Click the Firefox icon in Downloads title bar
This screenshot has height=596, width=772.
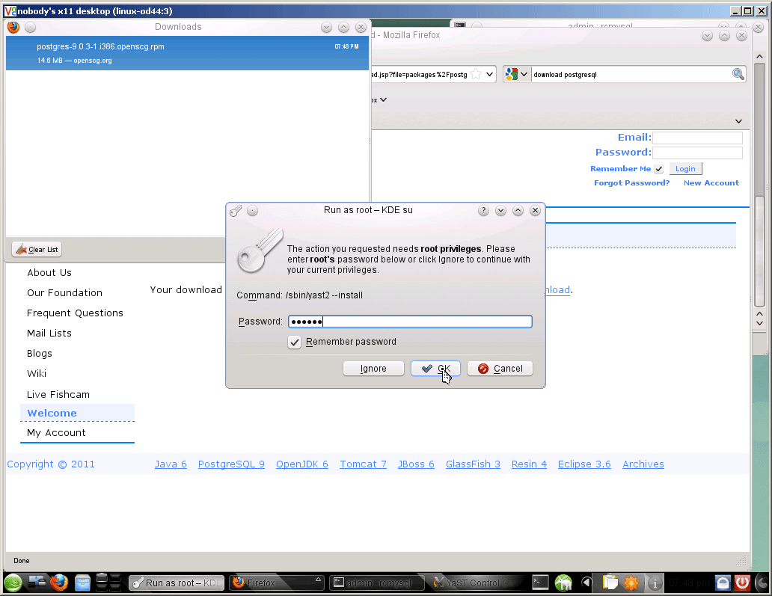coord(13,27)
